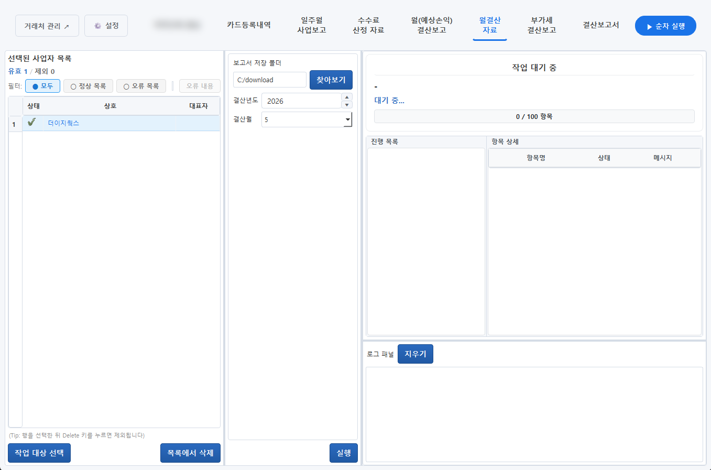Click the 대기 중... status text
The image size is (711, 470).
389,100
